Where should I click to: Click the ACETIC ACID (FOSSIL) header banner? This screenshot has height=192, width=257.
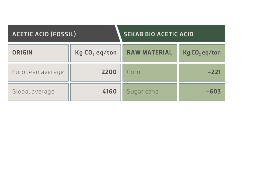63,34
